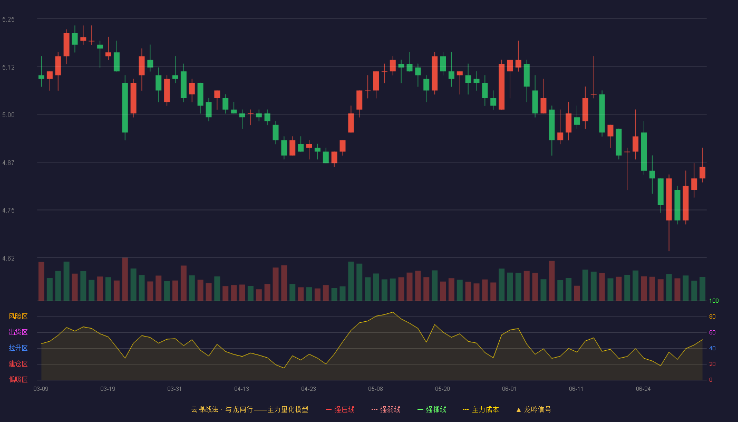Click the 云梯战法 · 与龙同行 model title
The height and width of the screenshot is (422, 738).
pyautogui.click(x=249, y=409)
